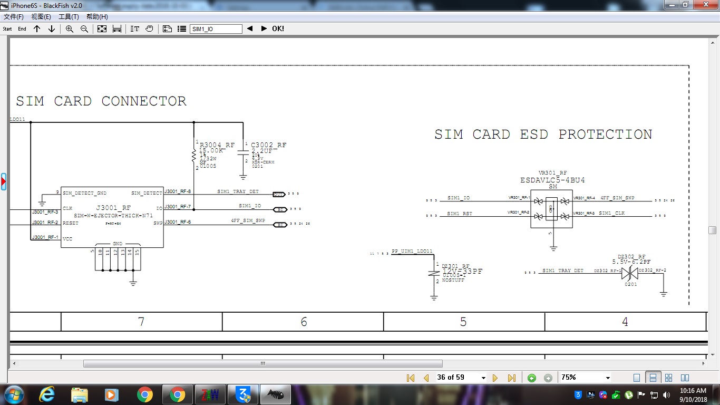The width and height of the screenshot is (720, 405).
Task: Switch to two-page facing layout
Action: [685, 378]
